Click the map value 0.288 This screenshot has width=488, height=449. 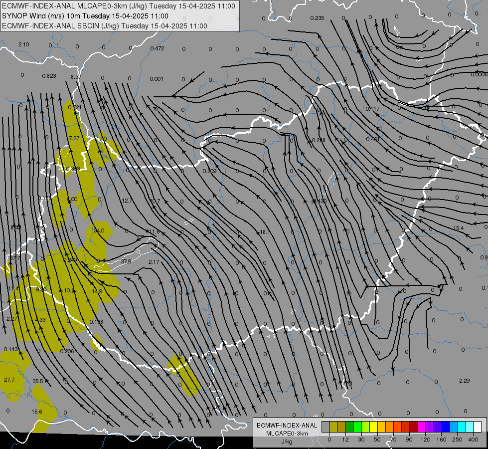pos(319,140)
